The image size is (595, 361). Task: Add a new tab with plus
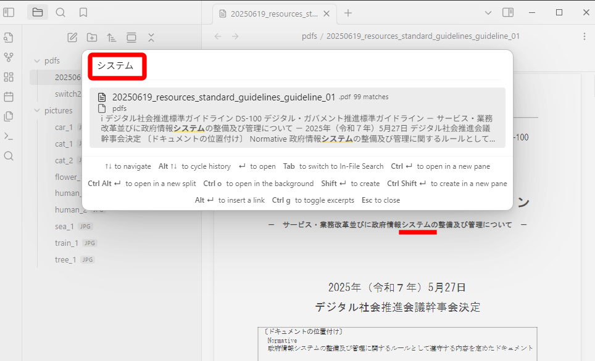(x=348, y=14)
